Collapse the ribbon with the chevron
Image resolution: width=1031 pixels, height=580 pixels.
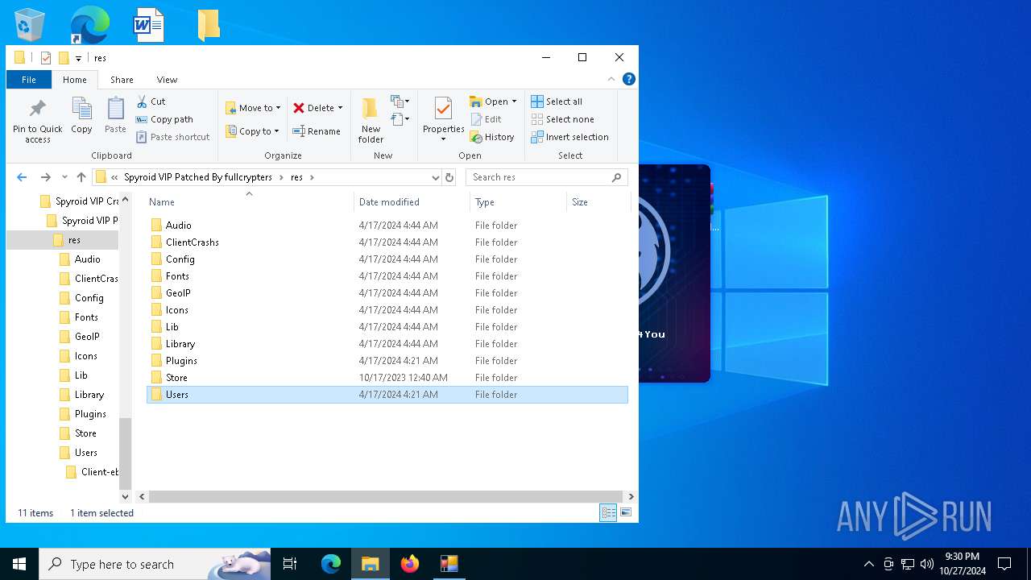pos(611,79)
